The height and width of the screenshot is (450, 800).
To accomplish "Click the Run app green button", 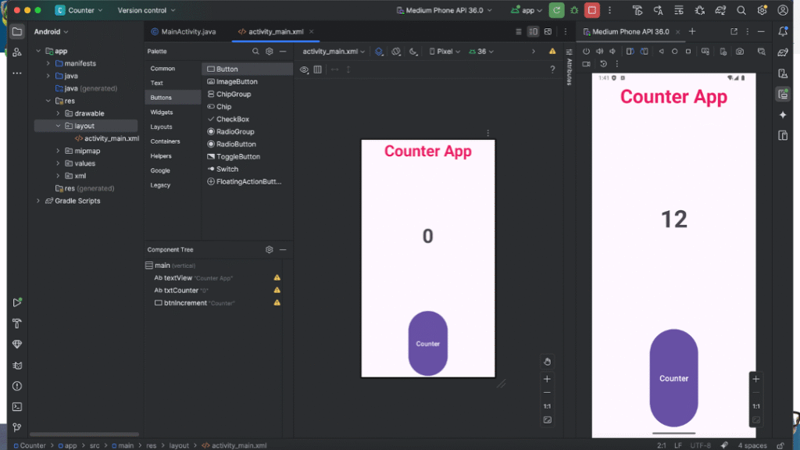I will tap(556, 10).
